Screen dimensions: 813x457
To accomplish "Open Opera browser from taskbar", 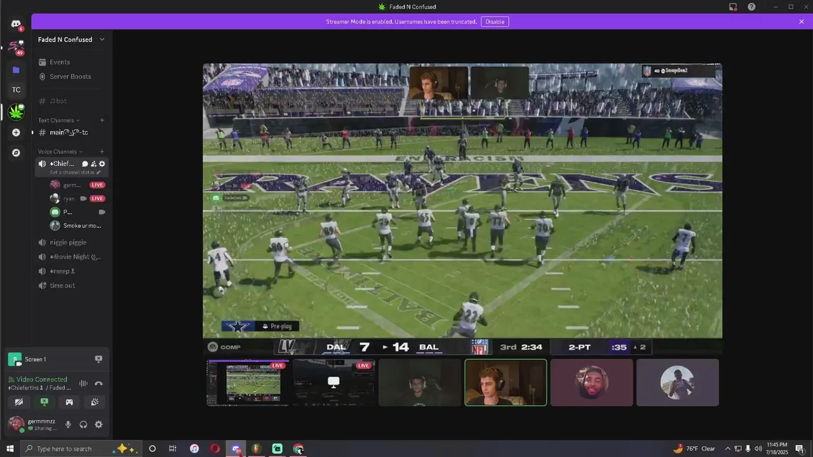I will (215, 449).
